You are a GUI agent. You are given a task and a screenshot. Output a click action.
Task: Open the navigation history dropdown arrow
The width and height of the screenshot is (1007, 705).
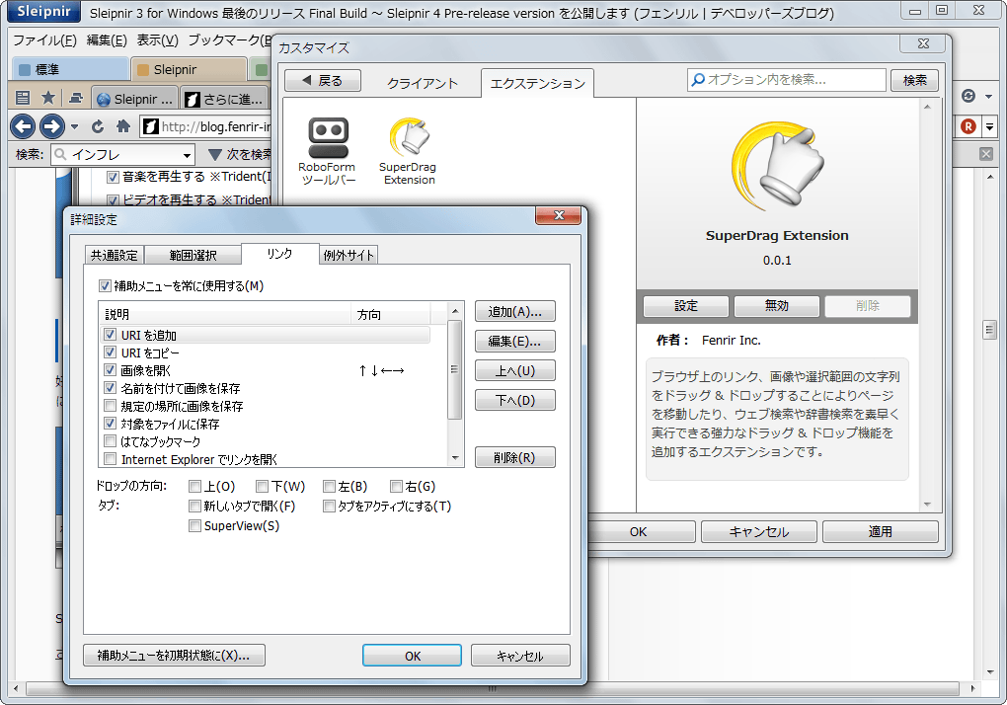tap(74, 126)
